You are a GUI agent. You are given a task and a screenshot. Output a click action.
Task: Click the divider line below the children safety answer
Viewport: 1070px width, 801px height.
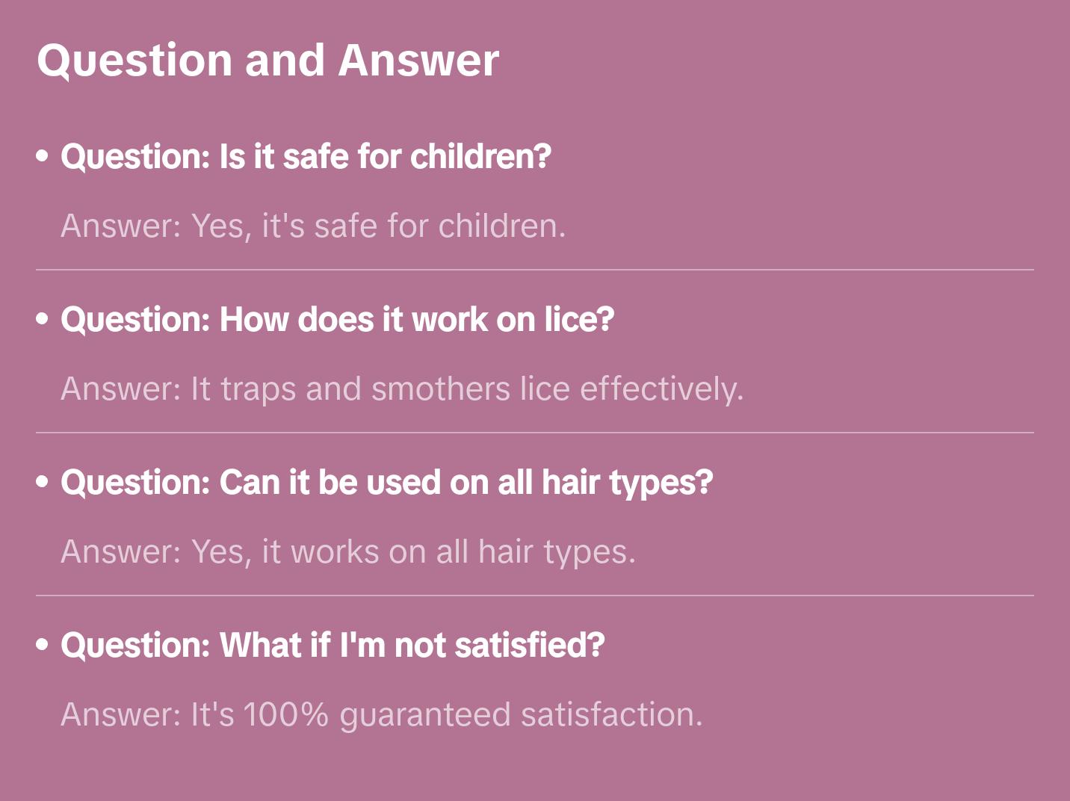pos(535,270)
